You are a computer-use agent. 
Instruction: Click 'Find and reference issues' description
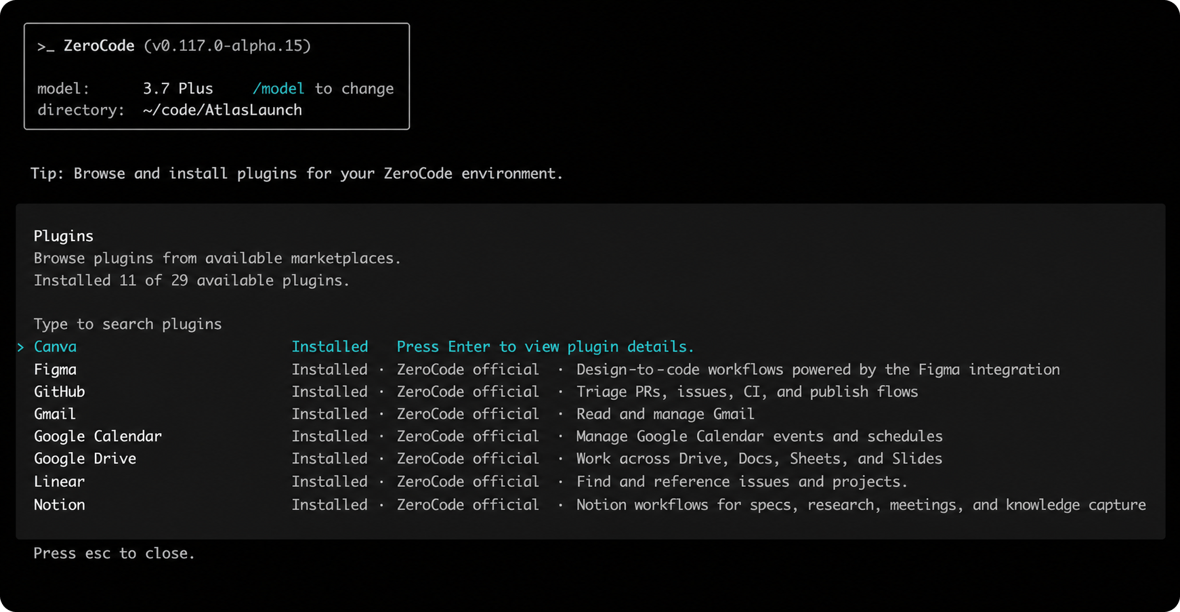coord(742,482)
